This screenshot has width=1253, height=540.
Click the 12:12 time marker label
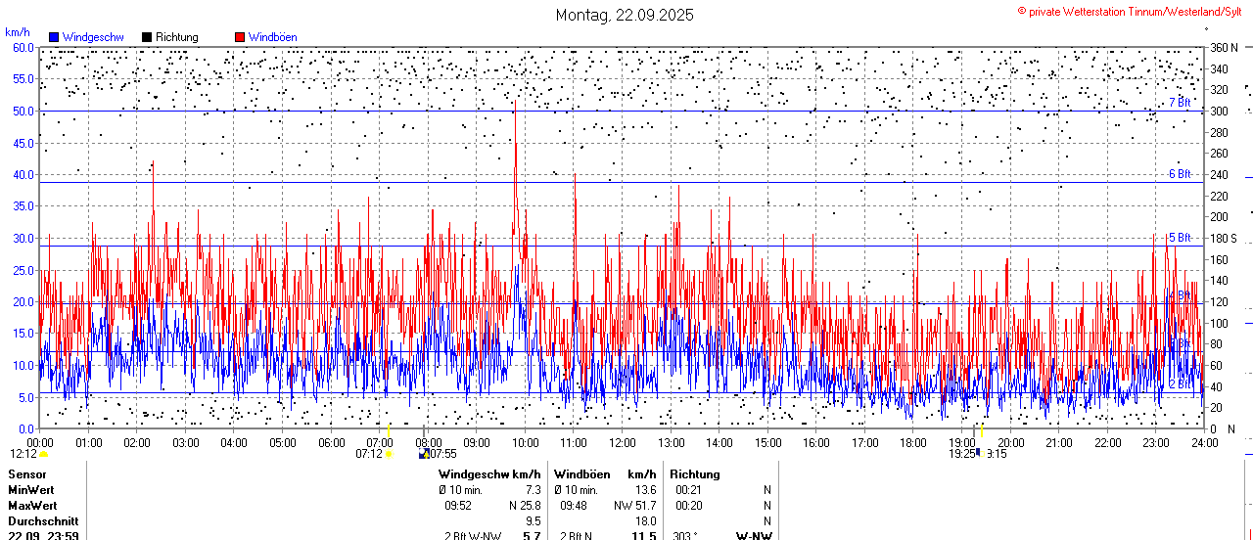[x=23, y=454]
